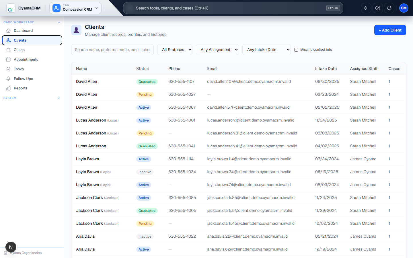Click email david.allen.67@client.demo.oyamacrm.invalid
This screenshot has height=258, width=413.
coord(248,107)
